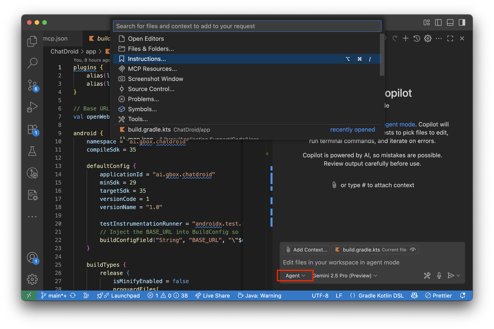Open notifications bell in status bar

462,295
